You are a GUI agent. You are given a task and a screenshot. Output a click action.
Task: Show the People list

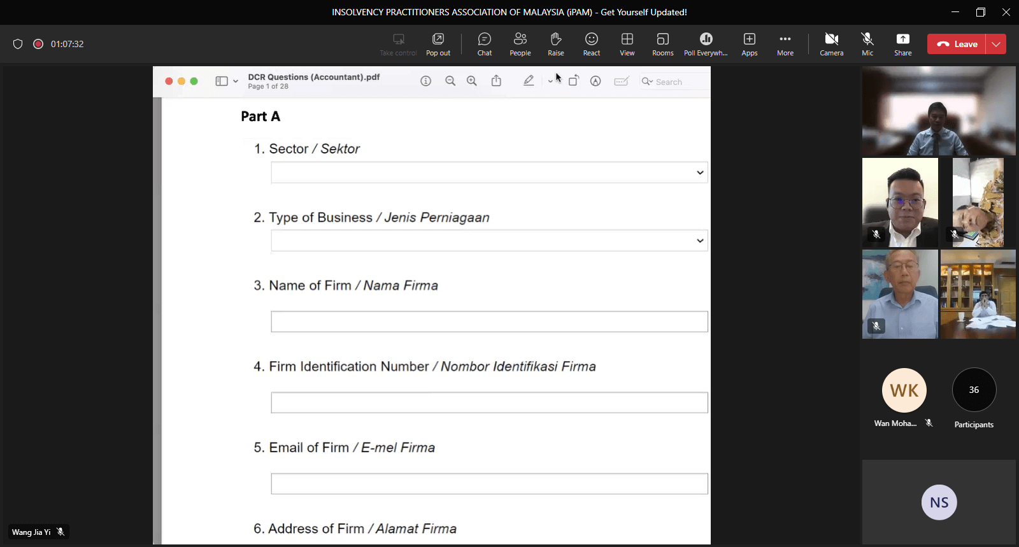[x=520, y=45]
